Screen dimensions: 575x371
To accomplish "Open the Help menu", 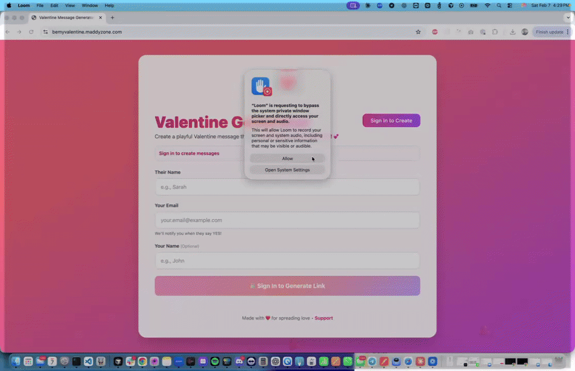I will [x=109, y=5].
